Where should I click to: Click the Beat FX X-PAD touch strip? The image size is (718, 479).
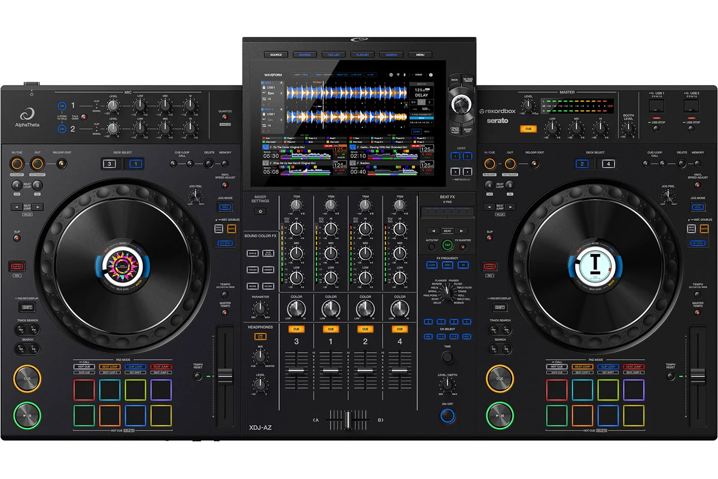click(448, 213)
